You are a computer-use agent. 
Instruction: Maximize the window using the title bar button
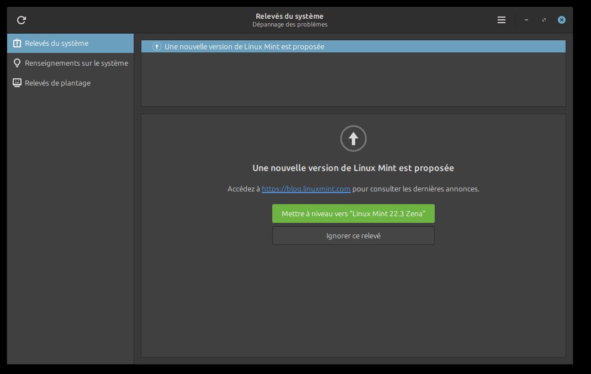(544, 20)
